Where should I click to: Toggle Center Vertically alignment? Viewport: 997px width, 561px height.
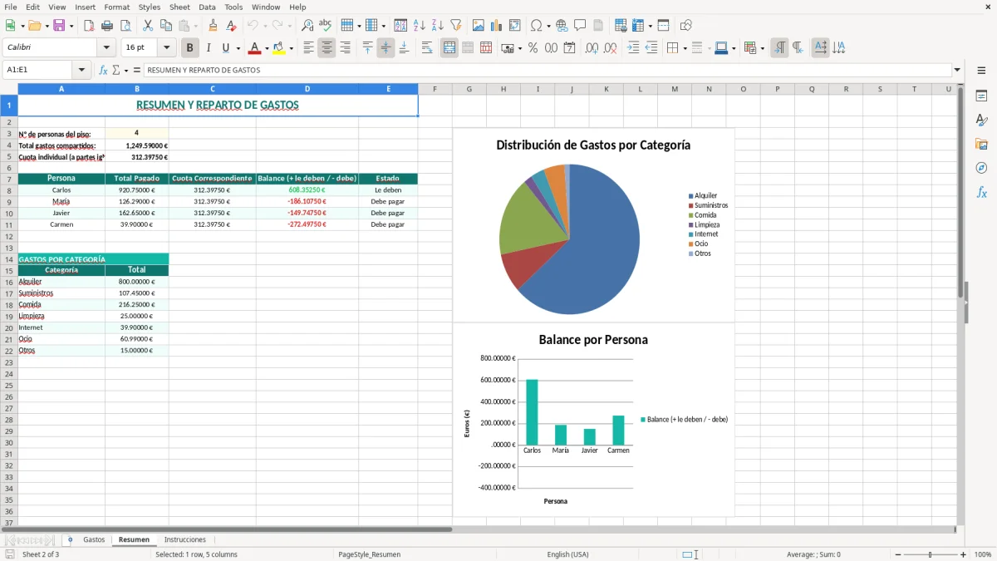pos(386,48)
